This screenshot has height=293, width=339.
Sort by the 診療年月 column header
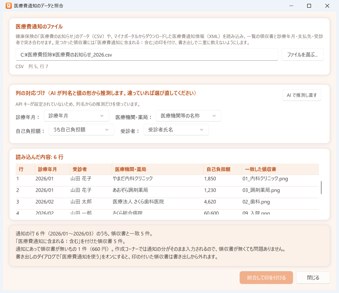tap(52, 169)
